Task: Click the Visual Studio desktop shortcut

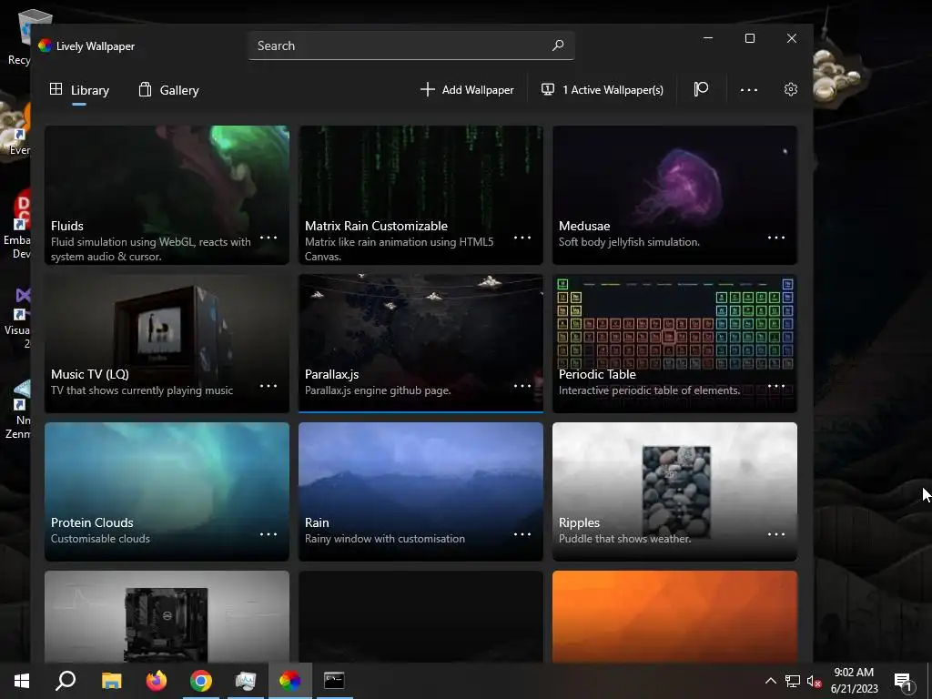Action: pyautogui.click(x=16, y=319)
